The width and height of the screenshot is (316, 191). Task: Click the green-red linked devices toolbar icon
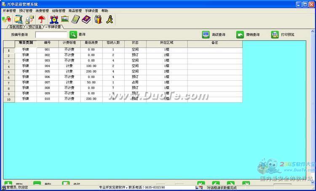pyautogui.click(x=6, y=19)
